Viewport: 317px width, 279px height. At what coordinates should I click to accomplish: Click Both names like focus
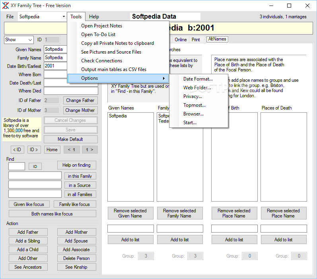click(53, 214)
